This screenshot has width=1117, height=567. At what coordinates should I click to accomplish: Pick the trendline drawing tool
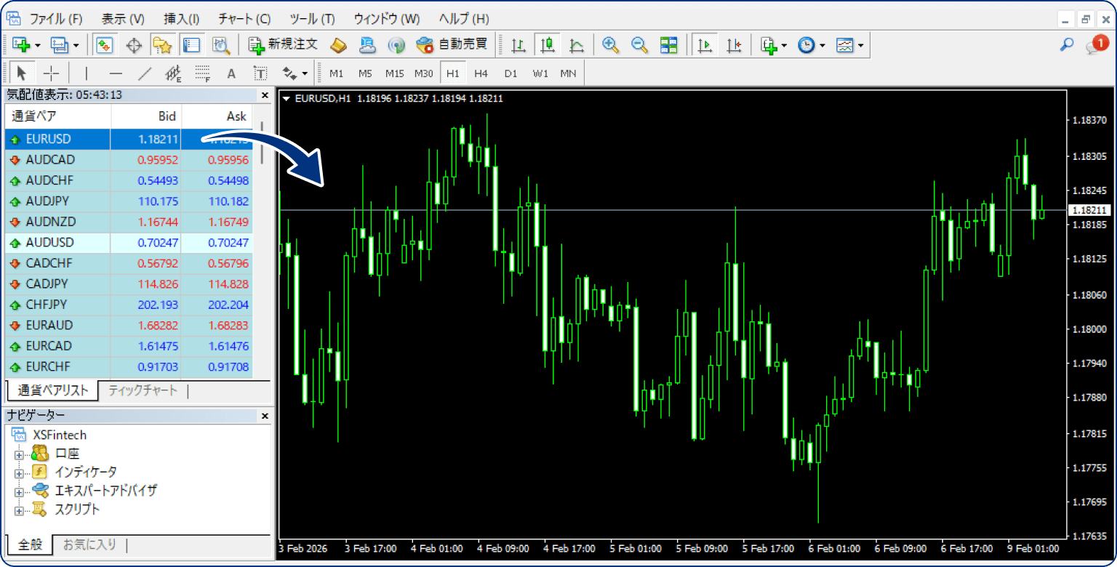coord(145,73)
